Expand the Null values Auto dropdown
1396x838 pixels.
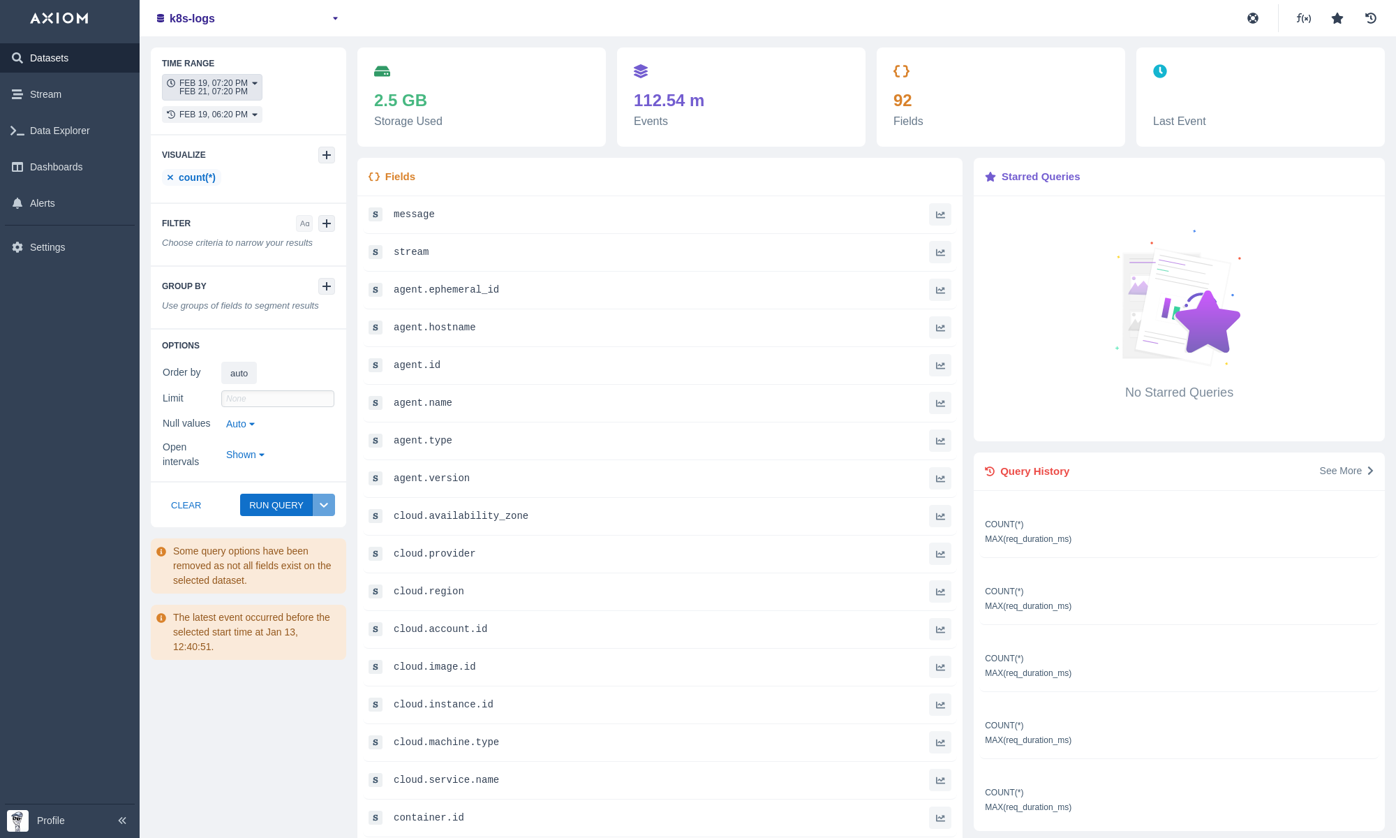coord(240,424)
